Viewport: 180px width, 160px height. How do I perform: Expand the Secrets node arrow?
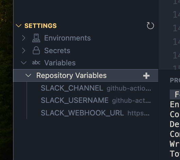click(x=24, y=50)
